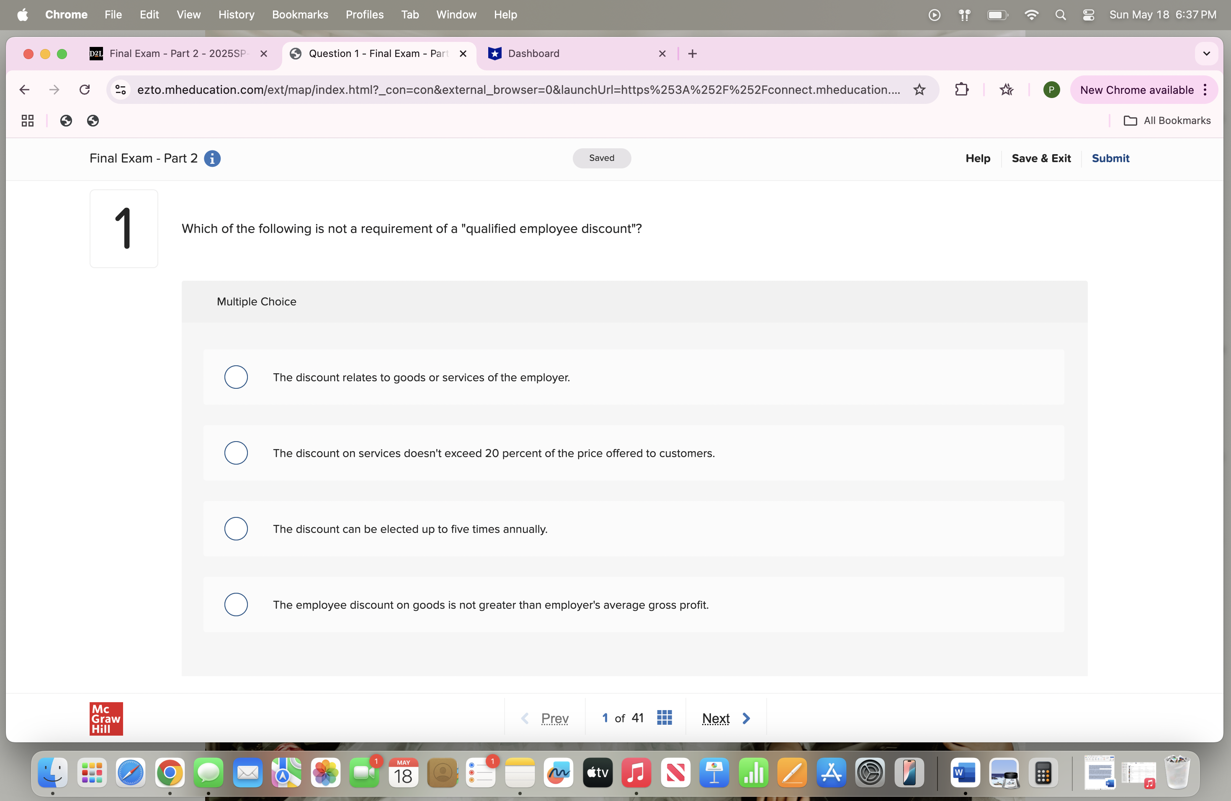The height and width of the screenshot is (801, 1231).
Task: Click the info icon beside Final Exam - Part 2
Action: 212,158
